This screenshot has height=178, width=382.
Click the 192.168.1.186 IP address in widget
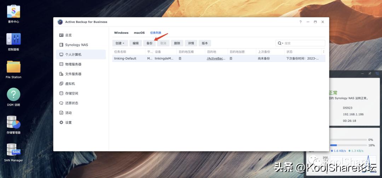353,114
